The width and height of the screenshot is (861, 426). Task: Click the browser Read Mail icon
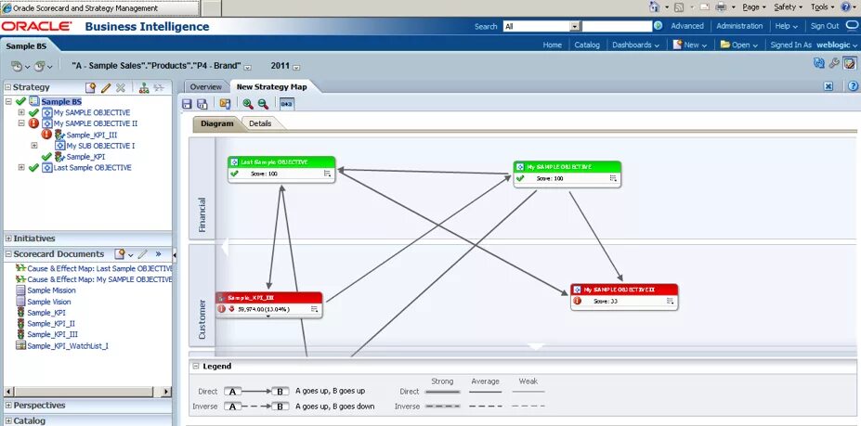[x=705, y=7]
